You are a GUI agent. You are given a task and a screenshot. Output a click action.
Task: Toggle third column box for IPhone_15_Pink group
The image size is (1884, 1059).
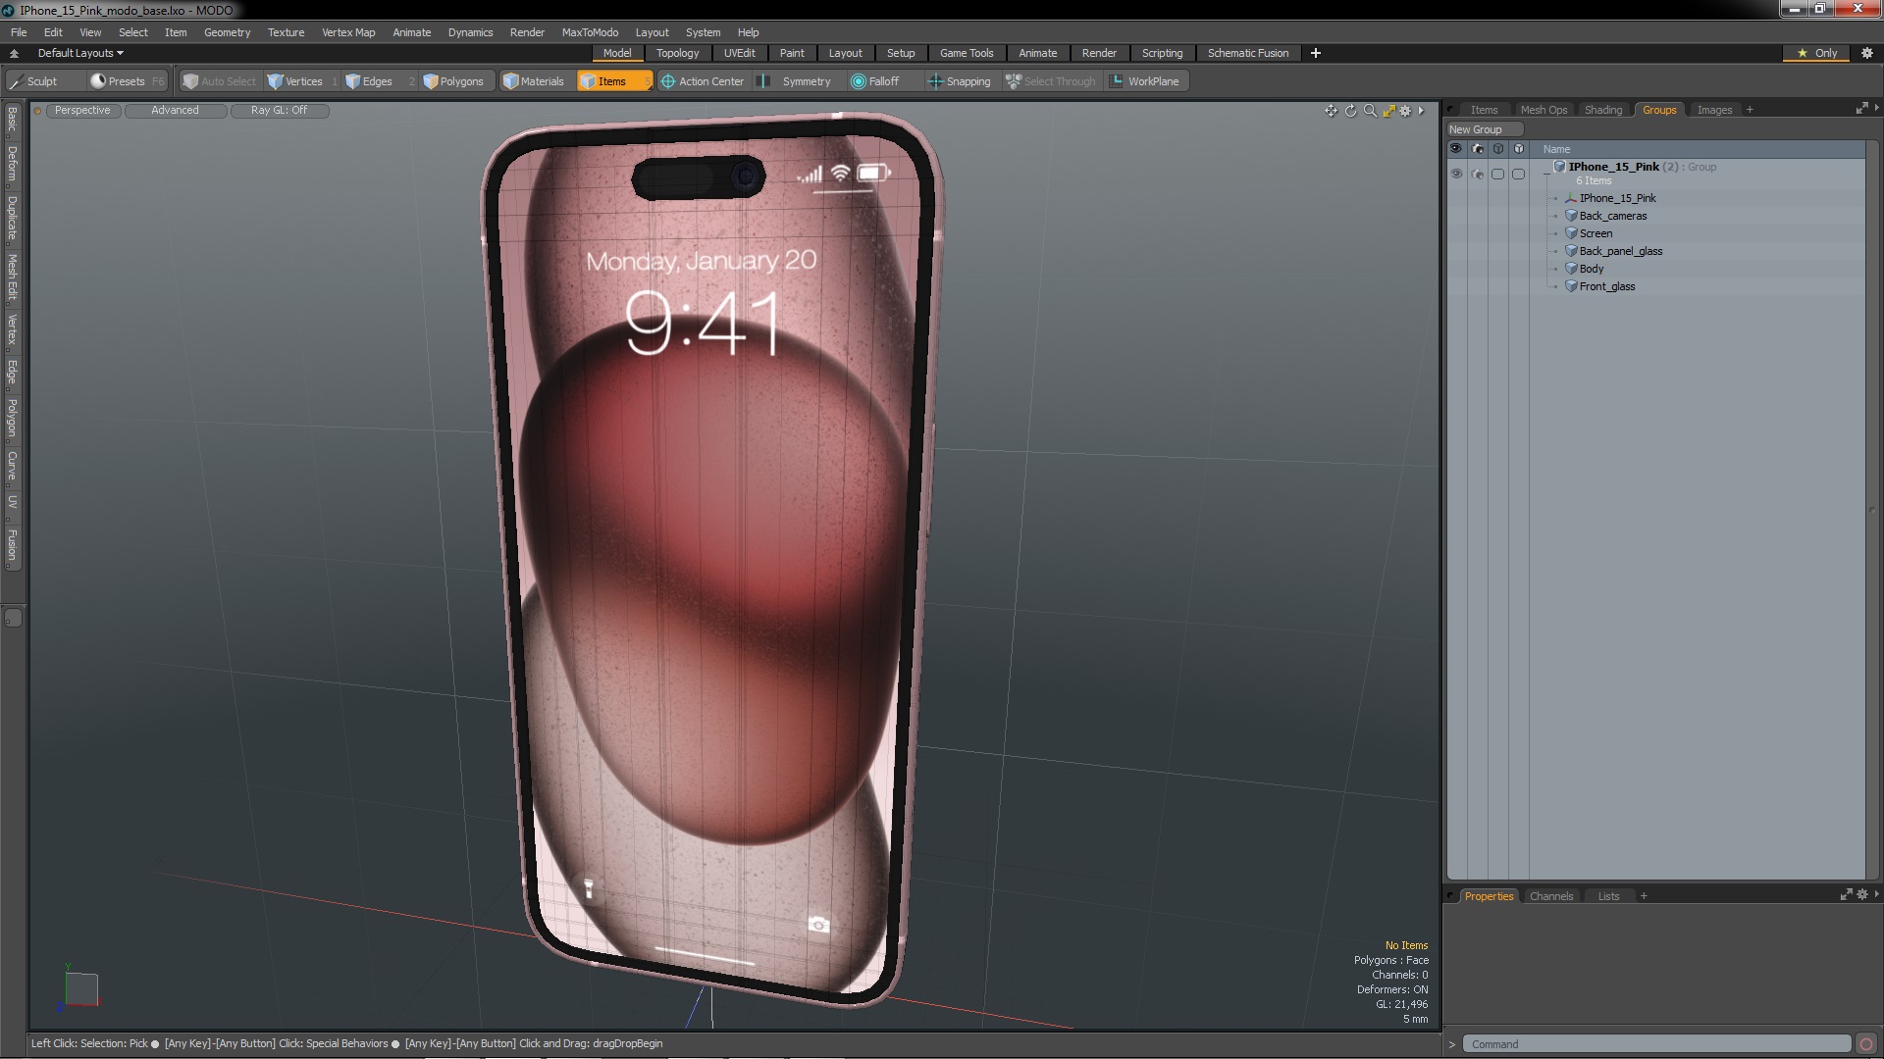point(1497,174)
